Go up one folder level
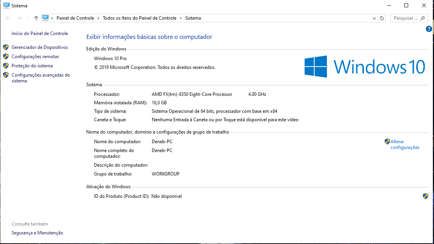This screenshot has height=244, width=434. [x=36, y=18]
